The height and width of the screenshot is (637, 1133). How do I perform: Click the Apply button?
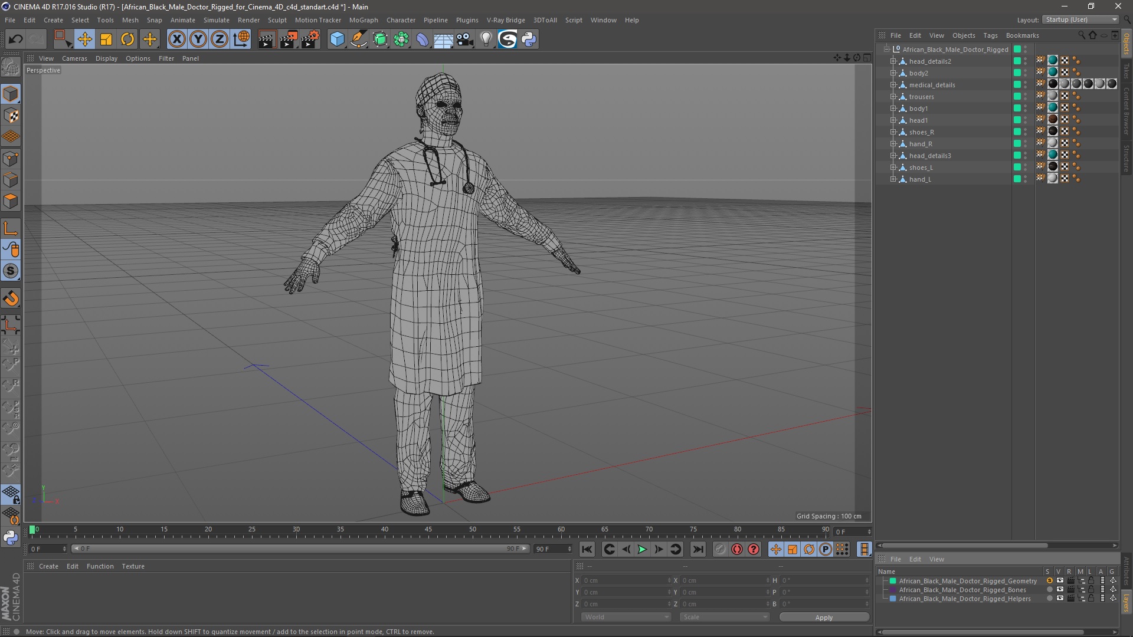coord(824,618)
